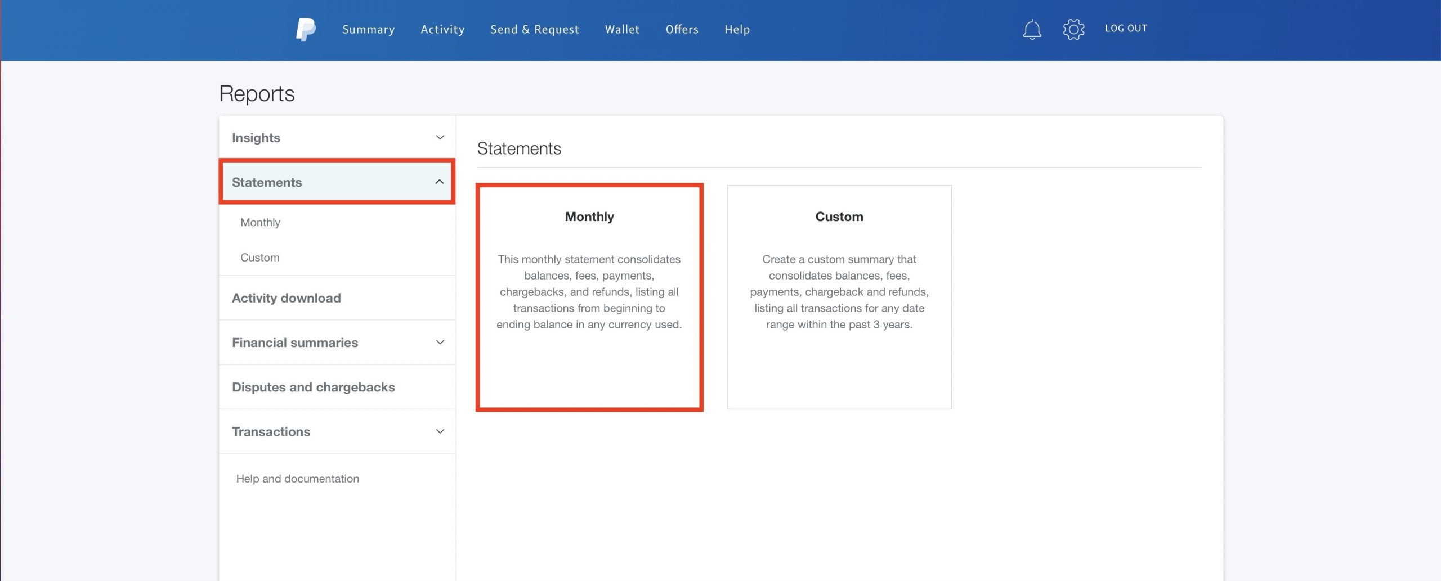Viewport: 1441px width, 581px height.
Task: Collapse the Statements section chevron
Action: [440, 182]
